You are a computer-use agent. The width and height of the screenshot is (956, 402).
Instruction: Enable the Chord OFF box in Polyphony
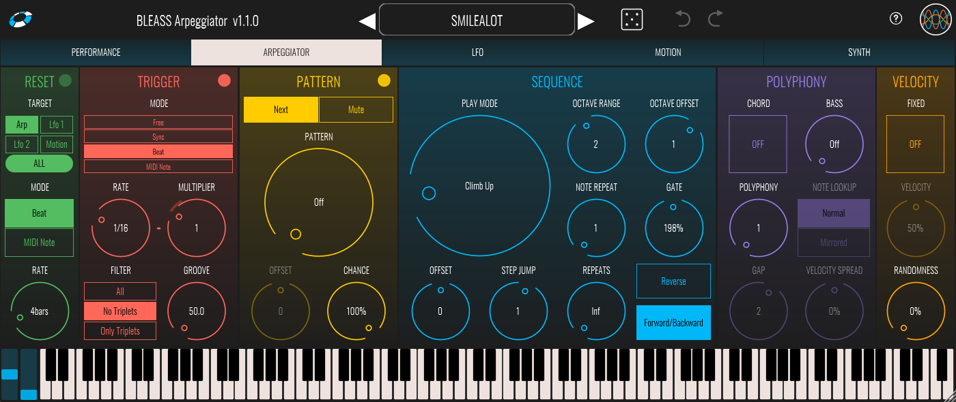pos(758,144)
